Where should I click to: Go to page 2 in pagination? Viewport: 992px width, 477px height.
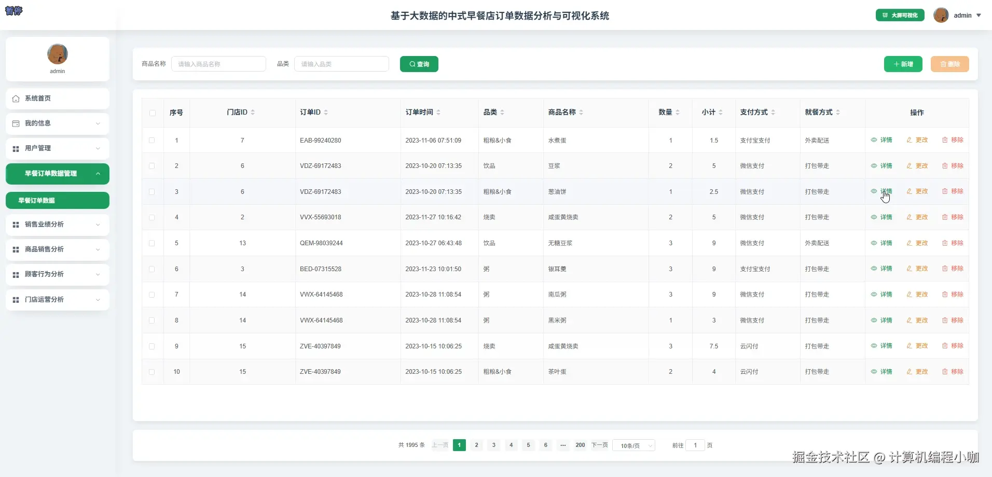point(476,445)
